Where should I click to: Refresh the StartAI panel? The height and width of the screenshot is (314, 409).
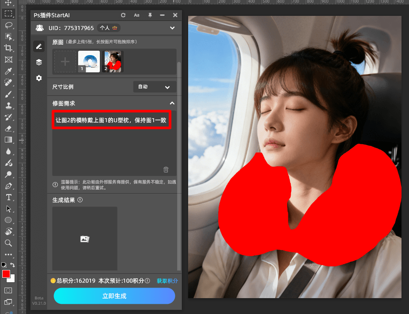point(123,15)
